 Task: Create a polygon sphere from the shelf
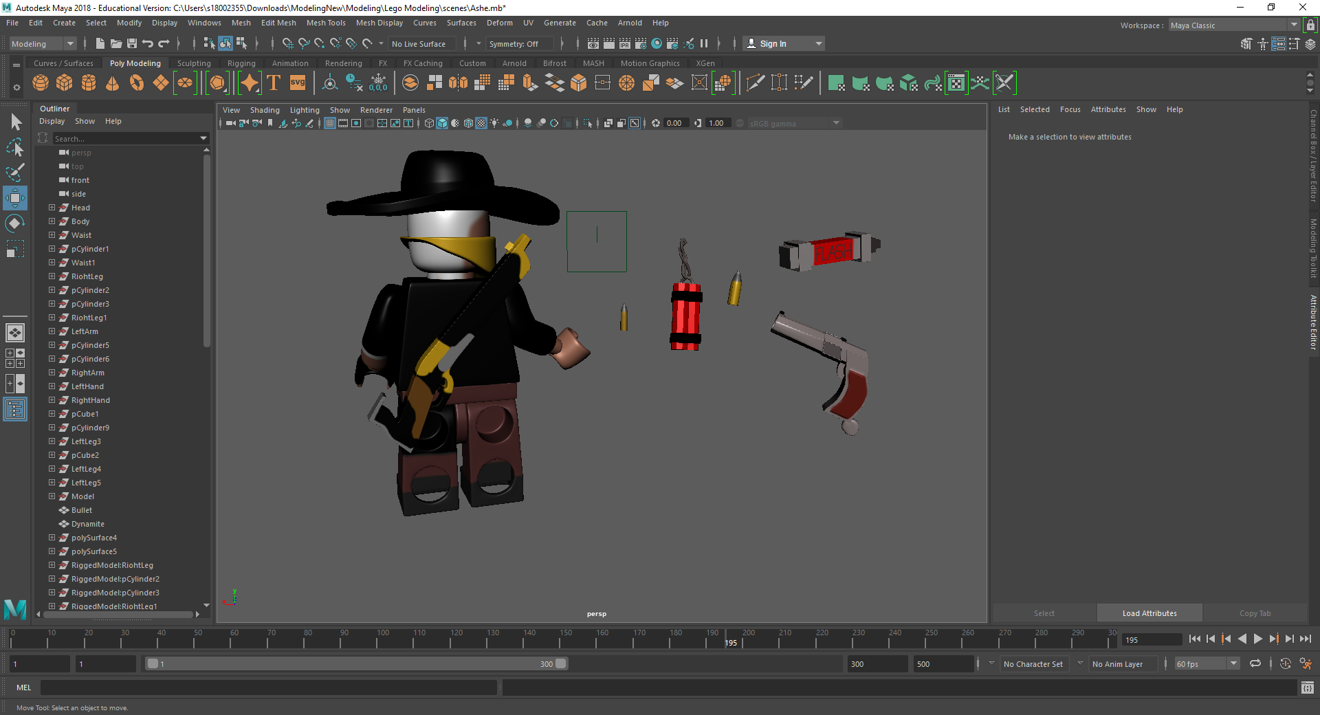pos(41,83)
